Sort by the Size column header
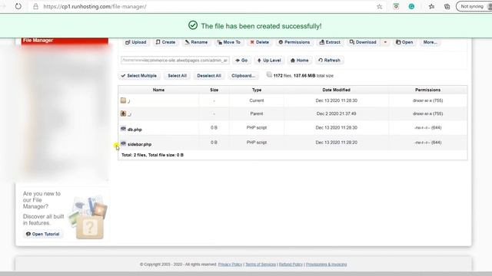This screenshot has height=276, width=492. click(x=214, y=90)
